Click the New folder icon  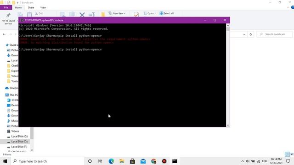pos(103,14)
